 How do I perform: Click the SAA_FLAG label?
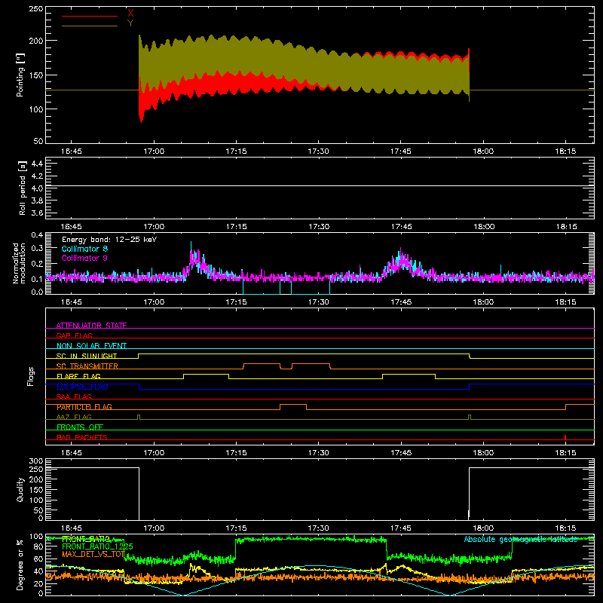pos(74,396)
